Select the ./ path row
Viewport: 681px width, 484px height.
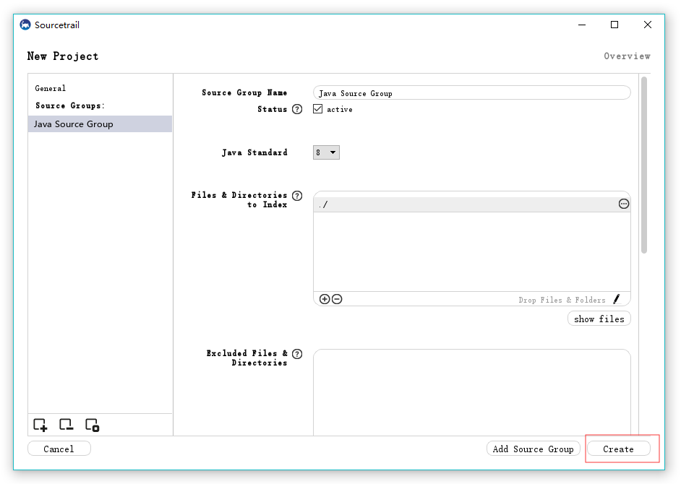471,204
